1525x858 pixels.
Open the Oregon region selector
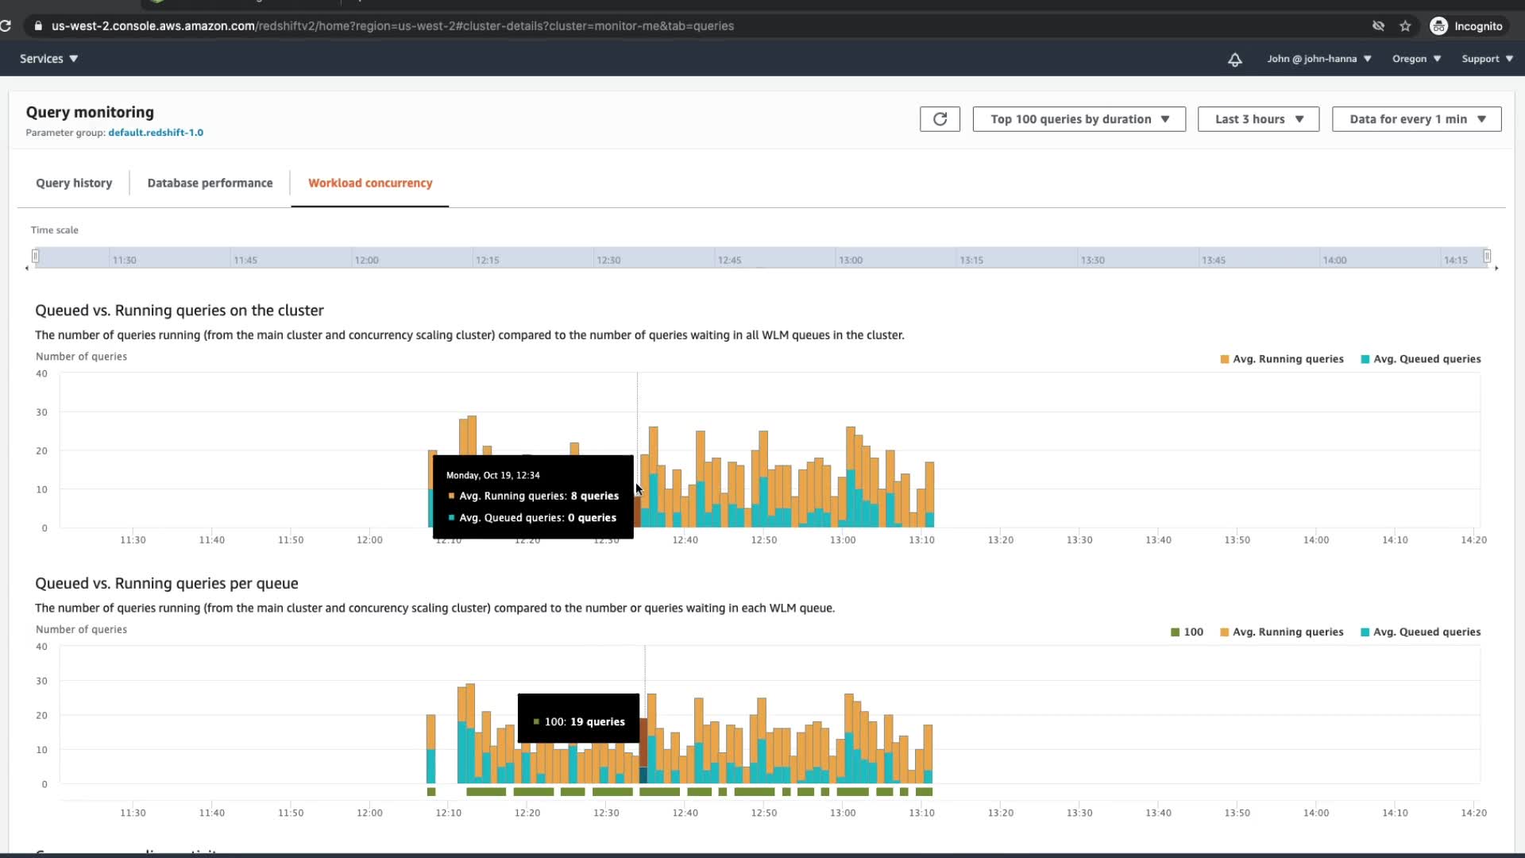click(x=1415, y=59)
